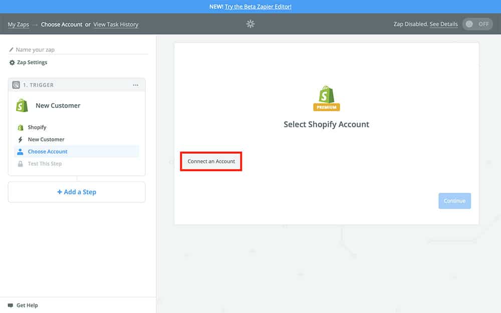The height and width of the screenshot is (313, 501).
Task: Go to My Zaps via breadcrumb
Action: 18,24
